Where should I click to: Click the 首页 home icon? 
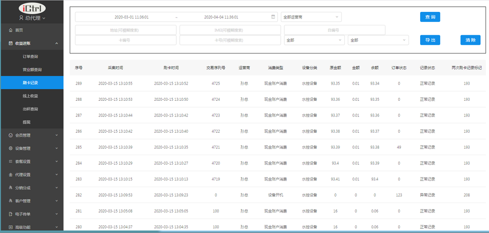click(11, 30)
